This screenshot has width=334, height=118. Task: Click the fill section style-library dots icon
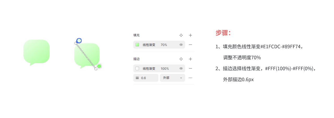point(181,35)
